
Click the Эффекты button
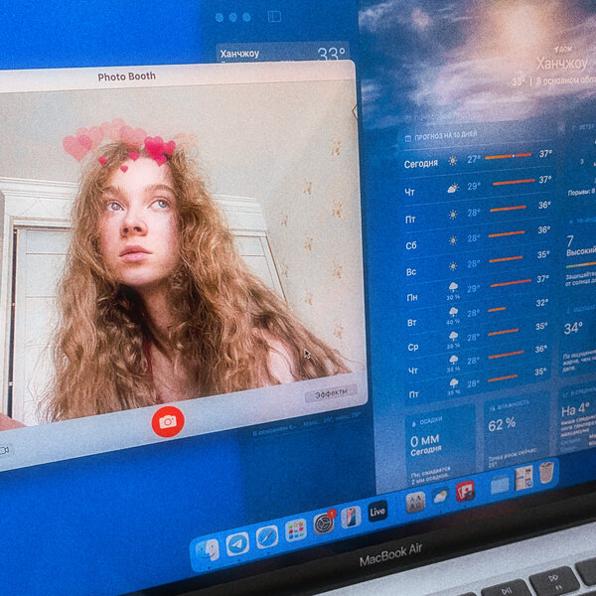tap(331, 392)
